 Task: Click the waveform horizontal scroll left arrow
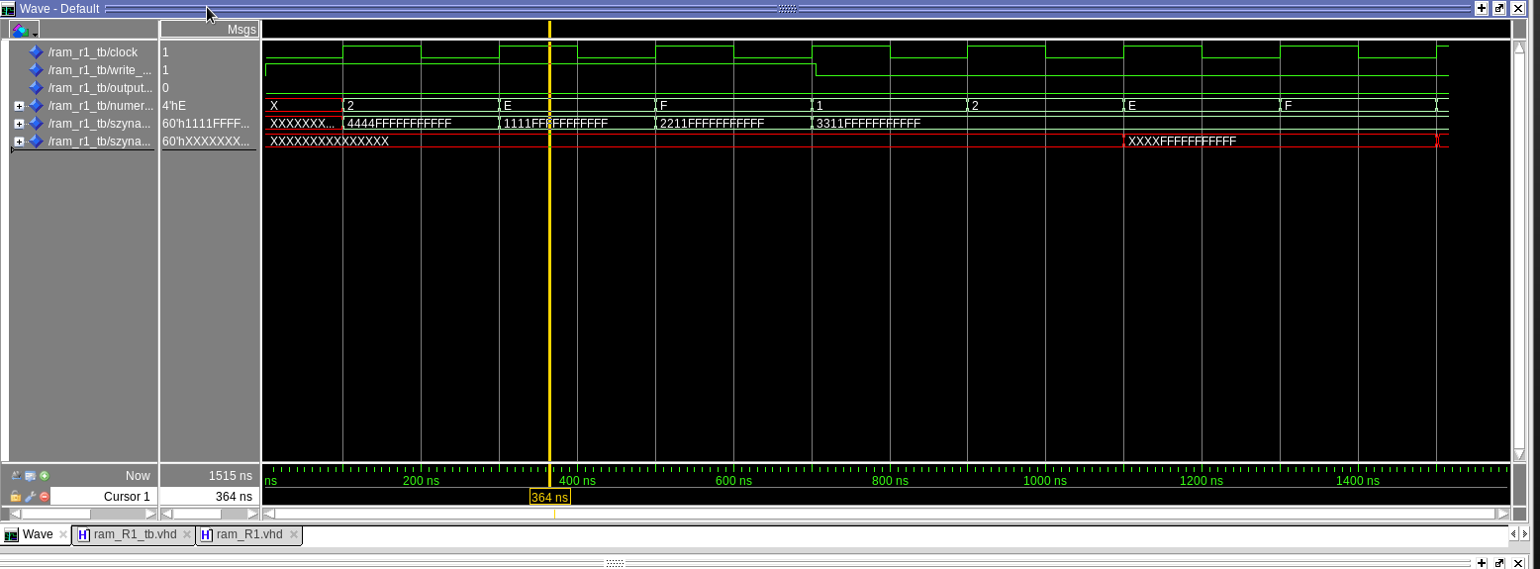(268, 514)
